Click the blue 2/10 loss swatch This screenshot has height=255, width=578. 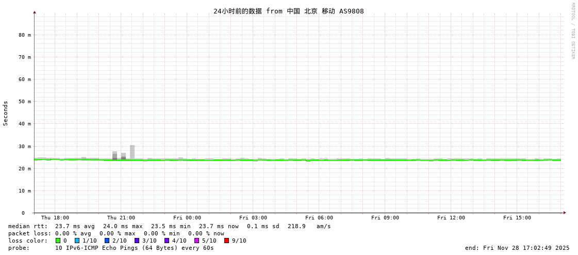pyautogui.click(x=107, y=241)
